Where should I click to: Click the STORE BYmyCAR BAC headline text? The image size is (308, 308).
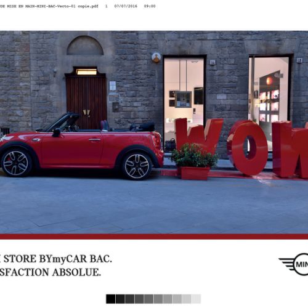click(x=56, y=259)
